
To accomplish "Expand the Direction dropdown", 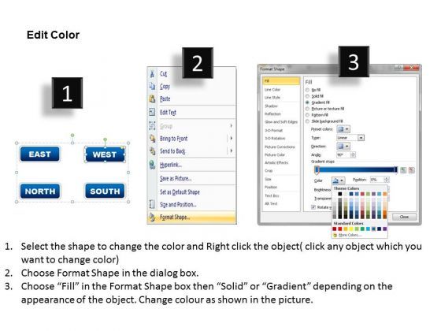I will click(x=343, y=147).
